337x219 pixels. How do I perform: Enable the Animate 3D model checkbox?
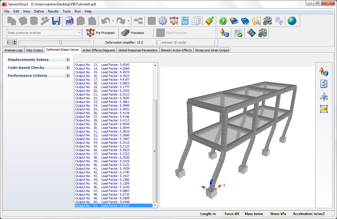click(x=159, y=42)
